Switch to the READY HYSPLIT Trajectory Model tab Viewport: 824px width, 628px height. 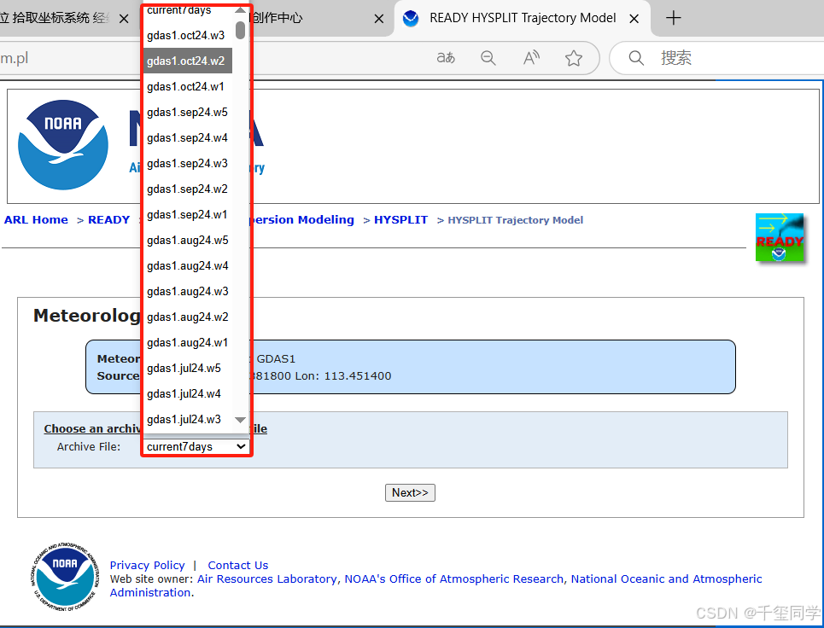click(x=522, y=19)
